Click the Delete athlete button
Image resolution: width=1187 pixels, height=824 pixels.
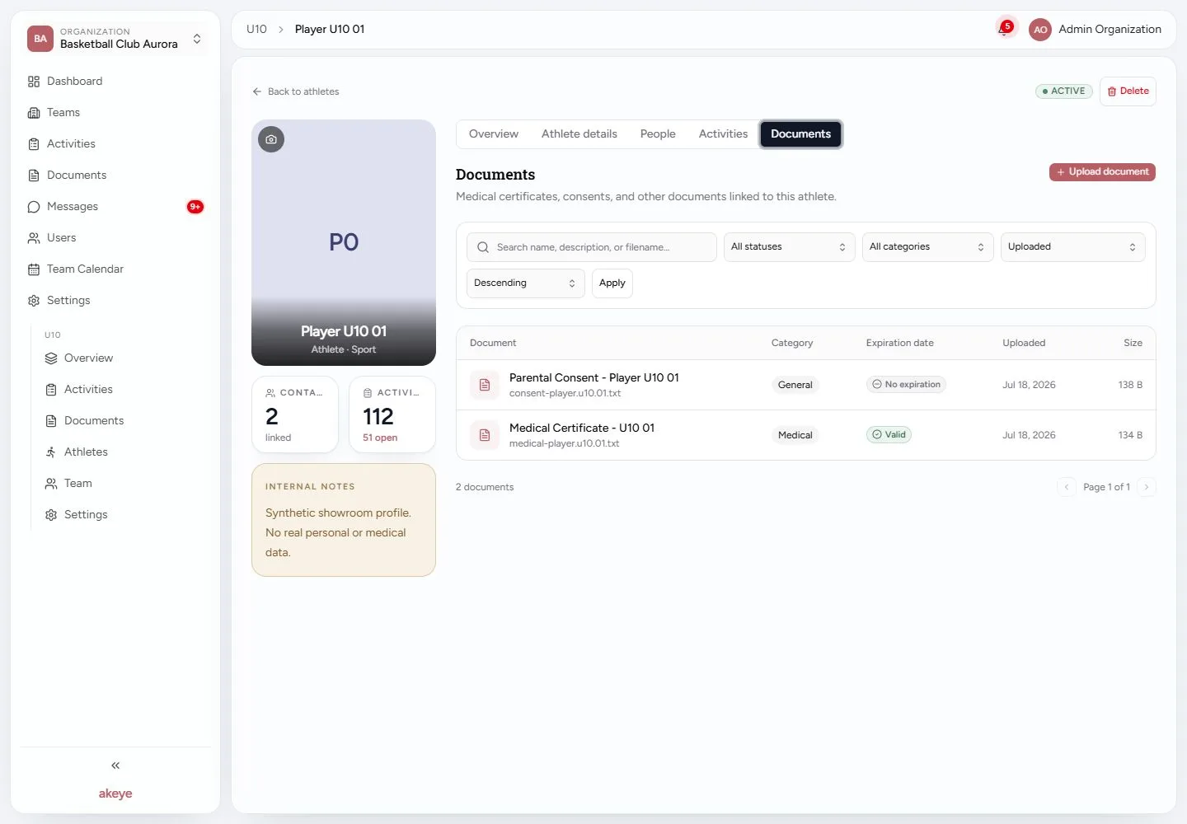(1128, 91)
